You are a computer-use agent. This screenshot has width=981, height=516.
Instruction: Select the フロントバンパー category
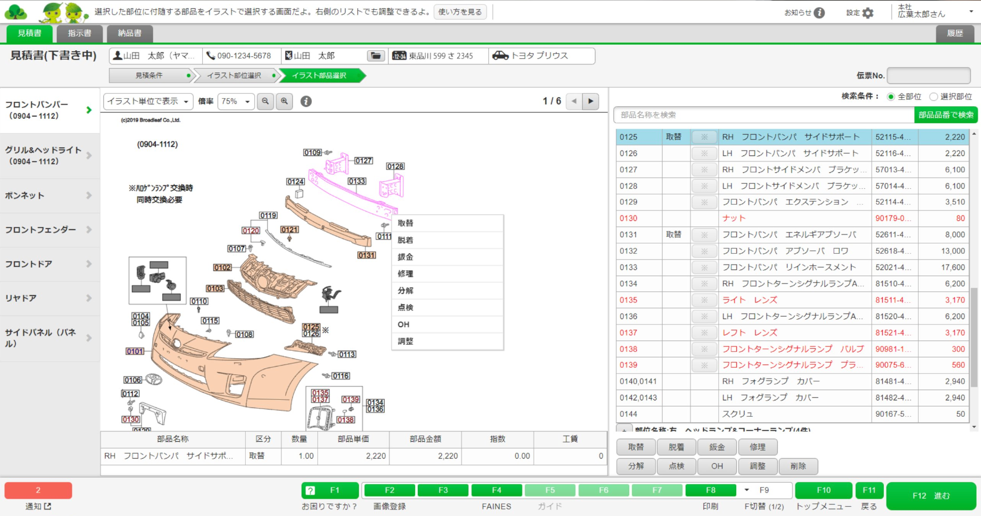(50, 110)
